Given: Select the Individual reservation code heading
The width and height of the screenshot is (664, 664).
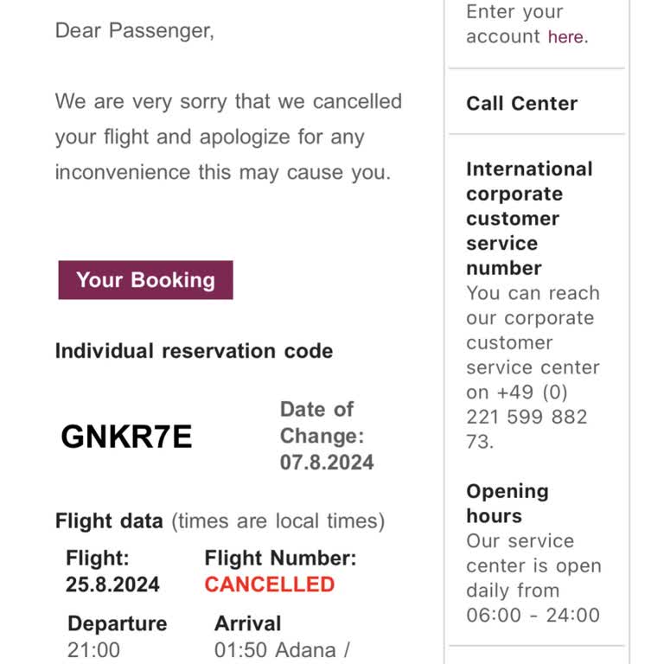Looking at the screenshot, I should 194,351.
